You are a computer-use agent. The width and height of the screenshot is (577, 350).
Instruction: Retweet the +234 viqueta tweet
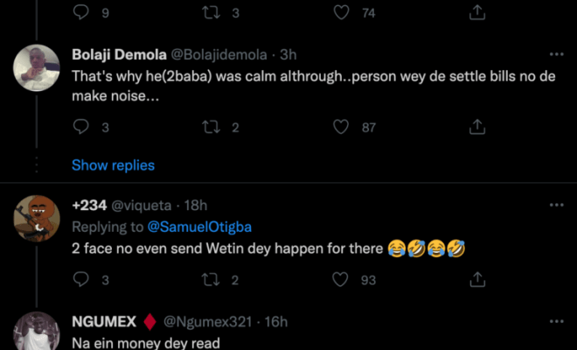tap(209, 280)
